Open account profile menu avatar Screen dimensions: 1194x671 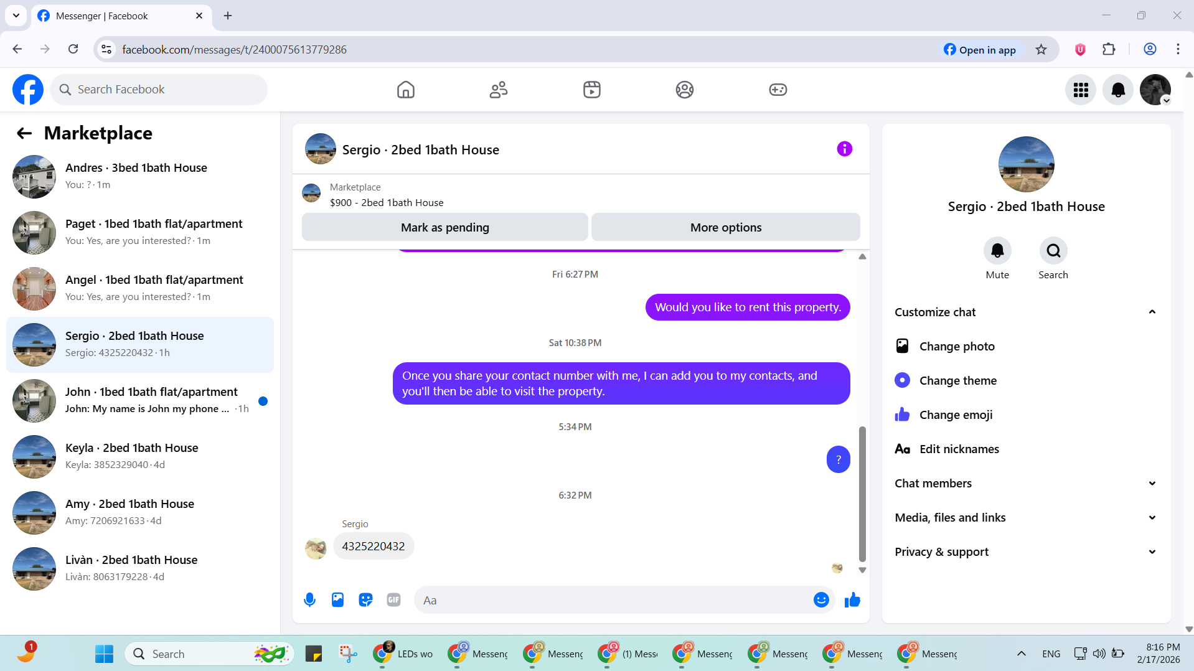tap(1155, 90)
